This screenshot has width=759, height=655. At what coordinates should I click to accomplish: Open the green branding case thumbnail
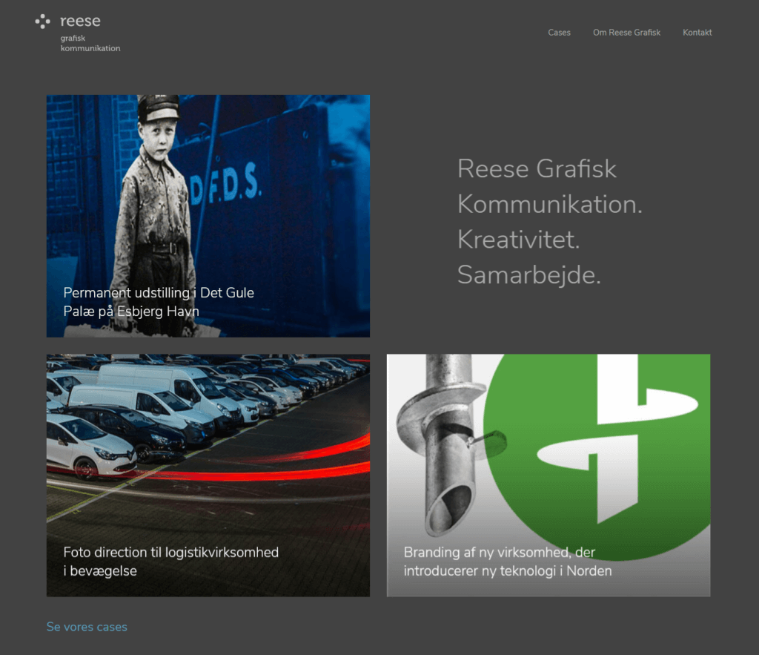548,475
